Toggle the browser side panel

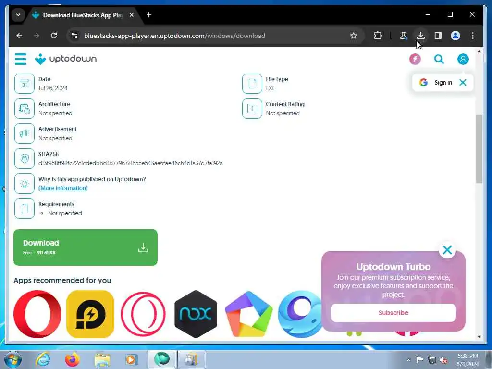438,36
